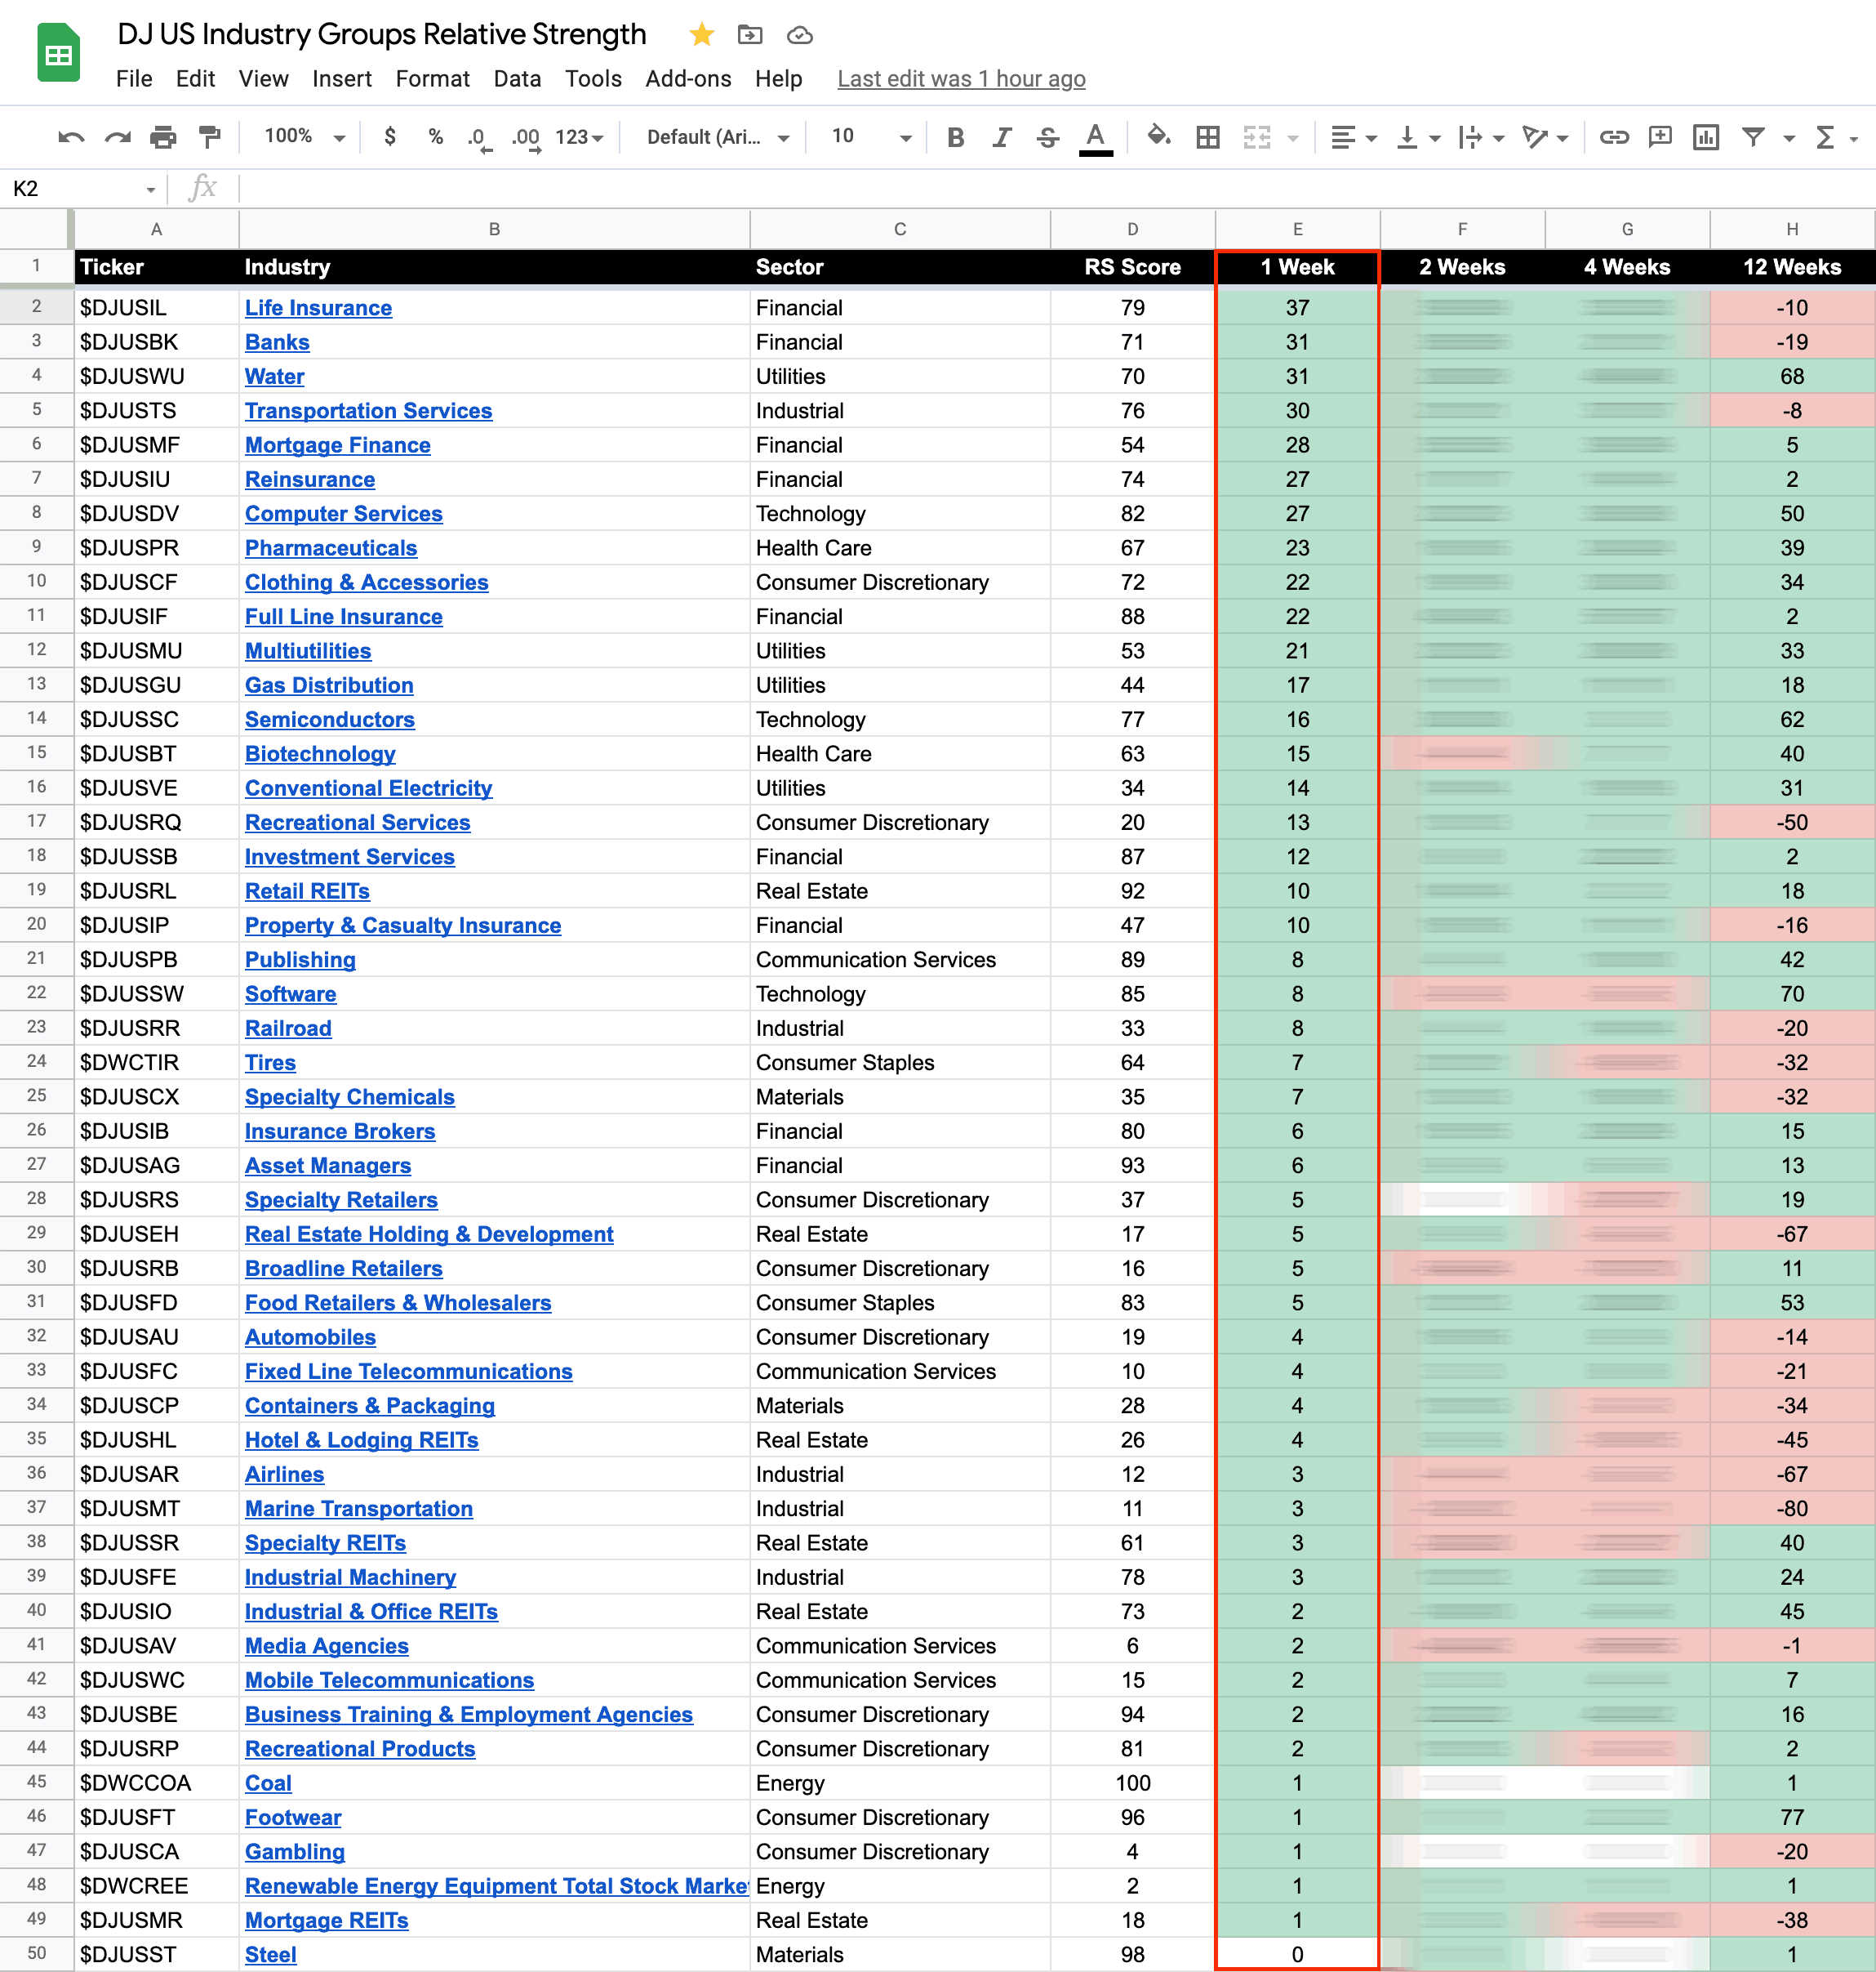Open the filter views dropdown arrow
The image size is (1876, 1972).
click(1790, 138)
